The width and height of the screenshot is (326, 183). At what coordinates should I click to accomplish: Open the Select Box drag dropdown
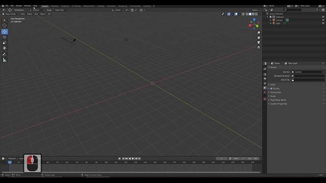point(61,10)
